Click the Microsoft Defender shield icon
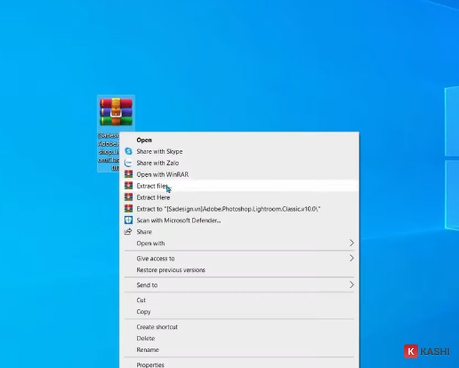Screen dimensions: 459x368 (x=129, y=220)
